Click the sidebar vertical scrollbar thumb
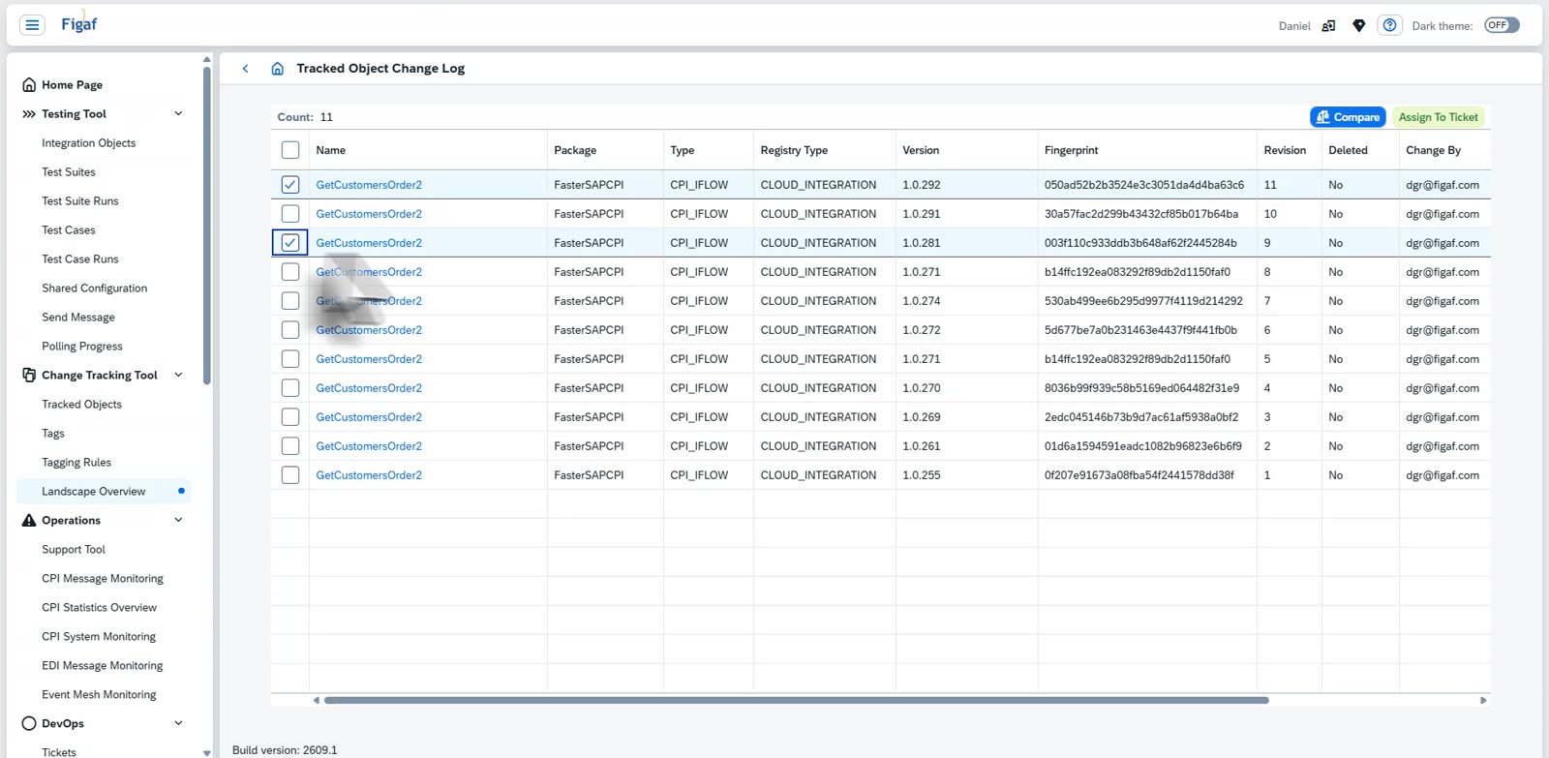Viewport: 1549px width, 758px height. pos(206,225)
